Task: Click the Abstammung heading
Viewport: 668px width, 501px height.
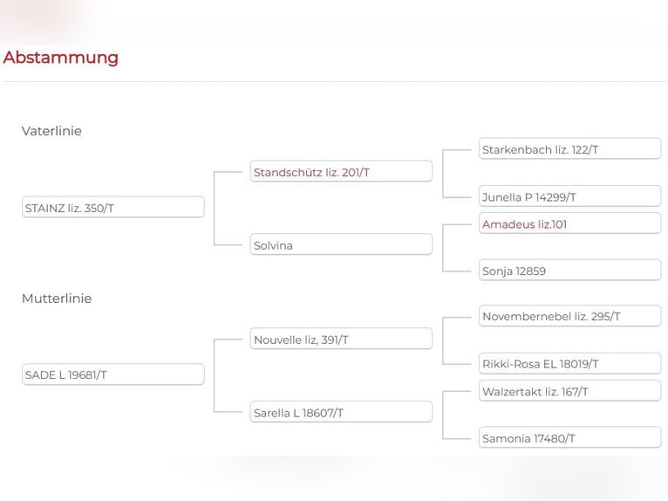Action: click(60, 58)
